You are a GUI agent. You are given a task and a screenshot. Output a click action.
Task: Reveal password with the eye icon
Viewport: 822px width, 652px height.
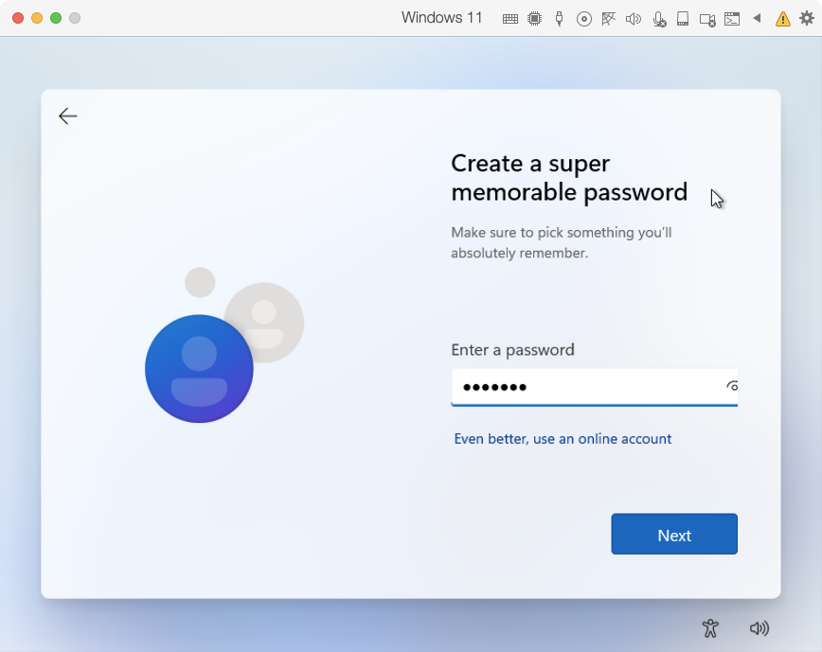[x=732, y=386]
